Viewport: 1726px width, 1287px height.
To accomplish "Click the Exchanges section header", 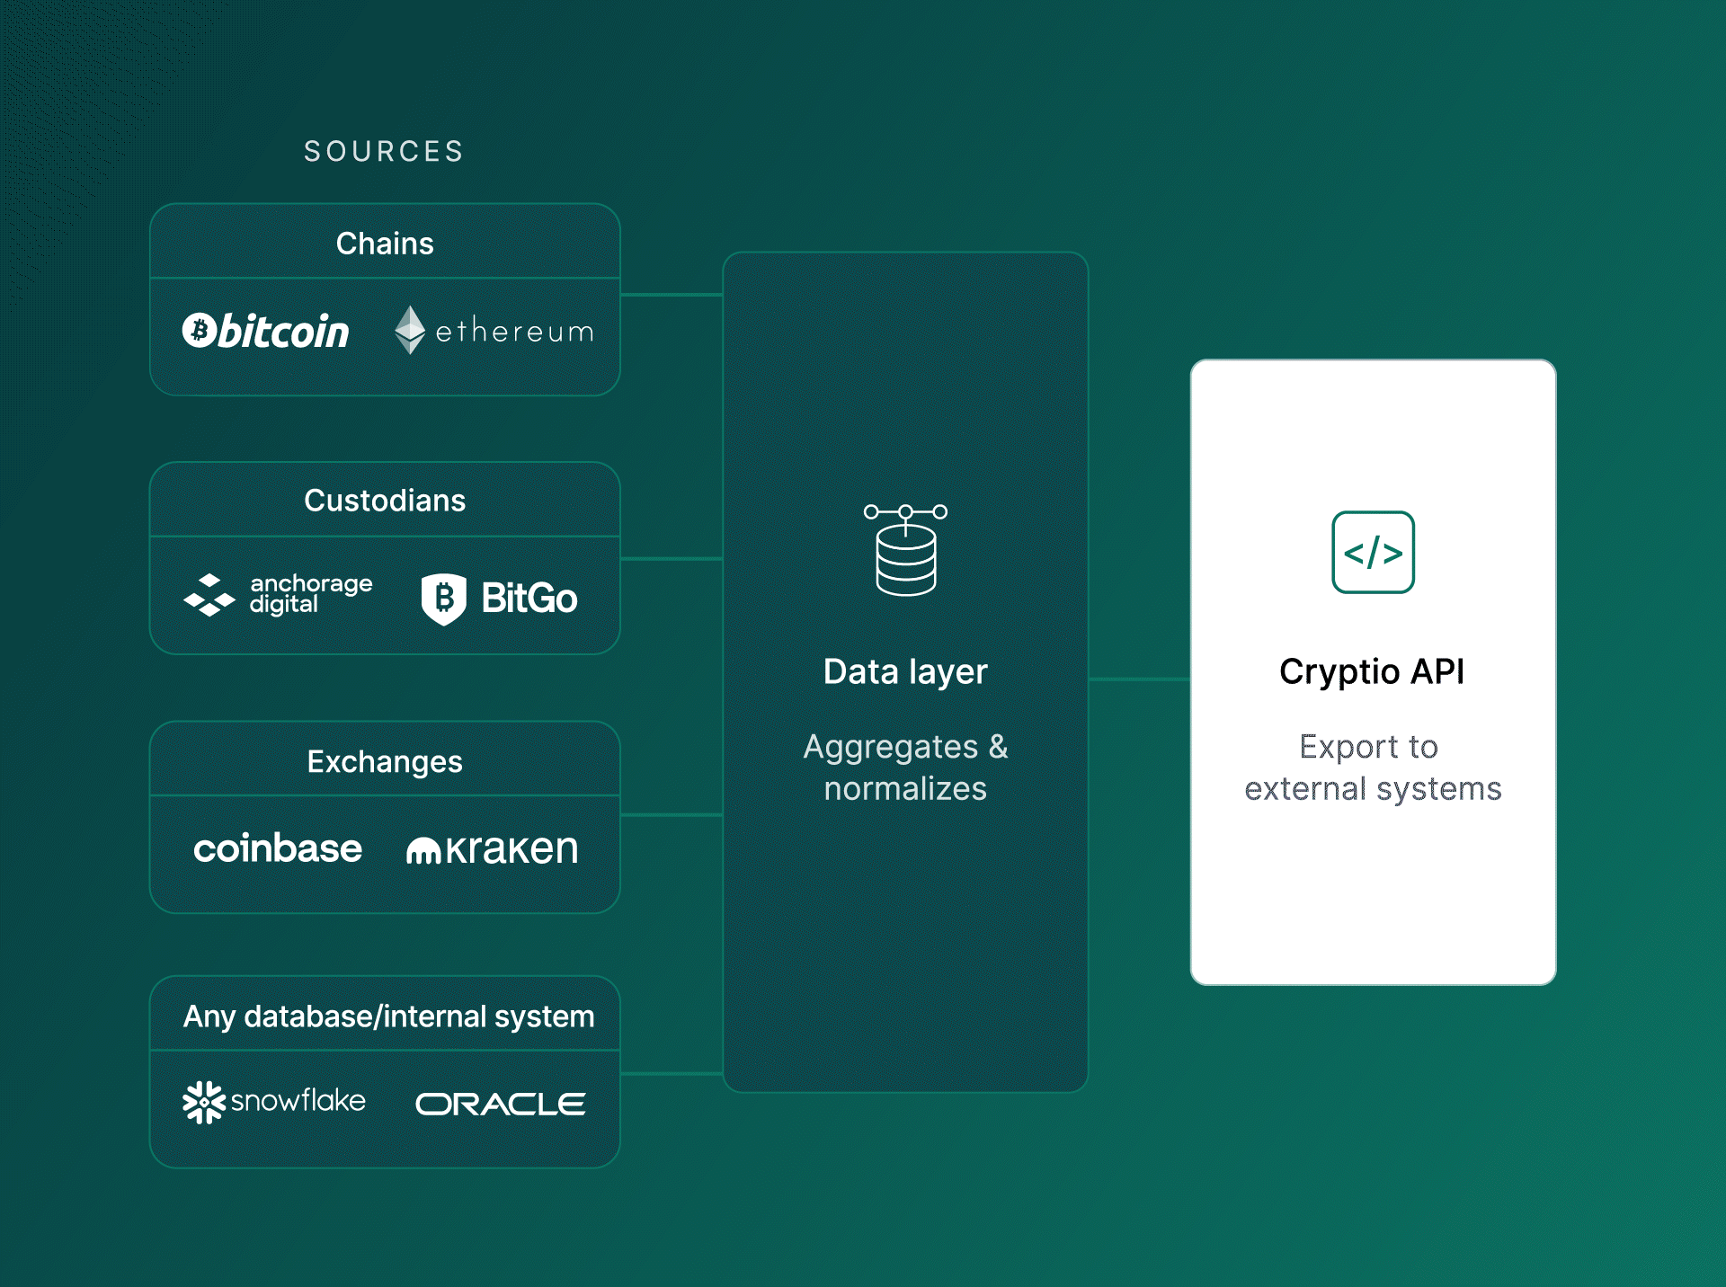I will pyautogui.click(x=384, y=760).
